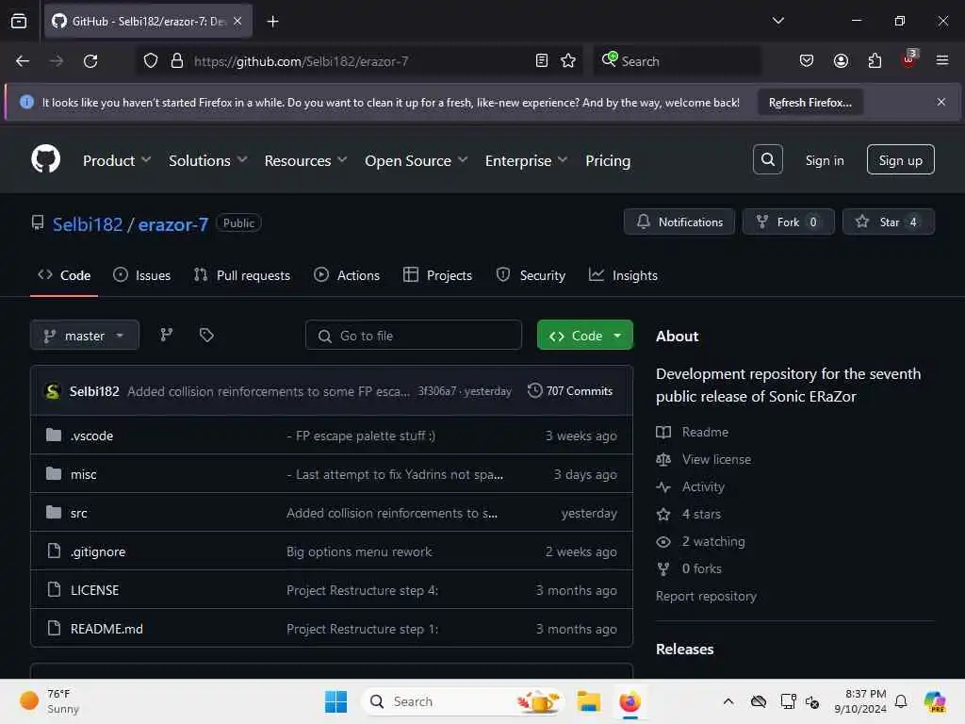Click the View license link
Screen dimensions: 965x724
(716, 459)
